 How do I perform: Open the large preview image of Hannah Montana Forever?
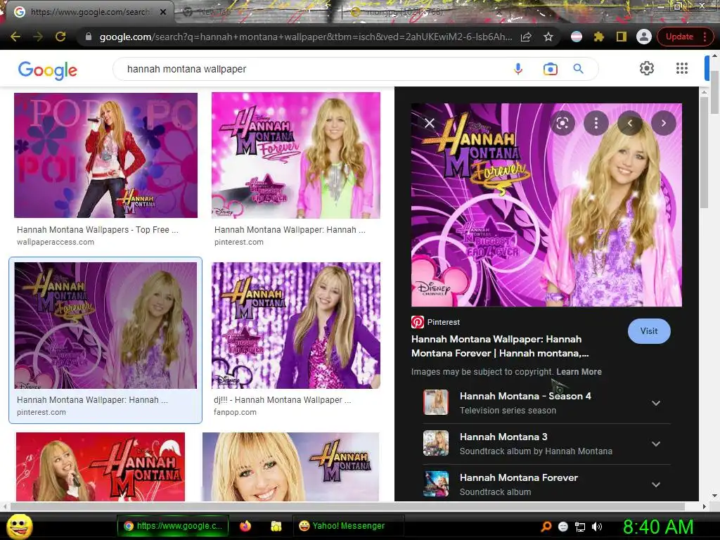(x=546, y=205)
